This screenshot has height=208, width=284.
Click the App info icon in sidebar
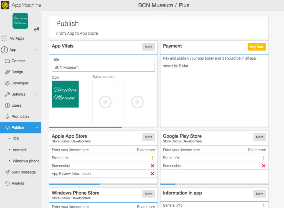click(4, 50)
